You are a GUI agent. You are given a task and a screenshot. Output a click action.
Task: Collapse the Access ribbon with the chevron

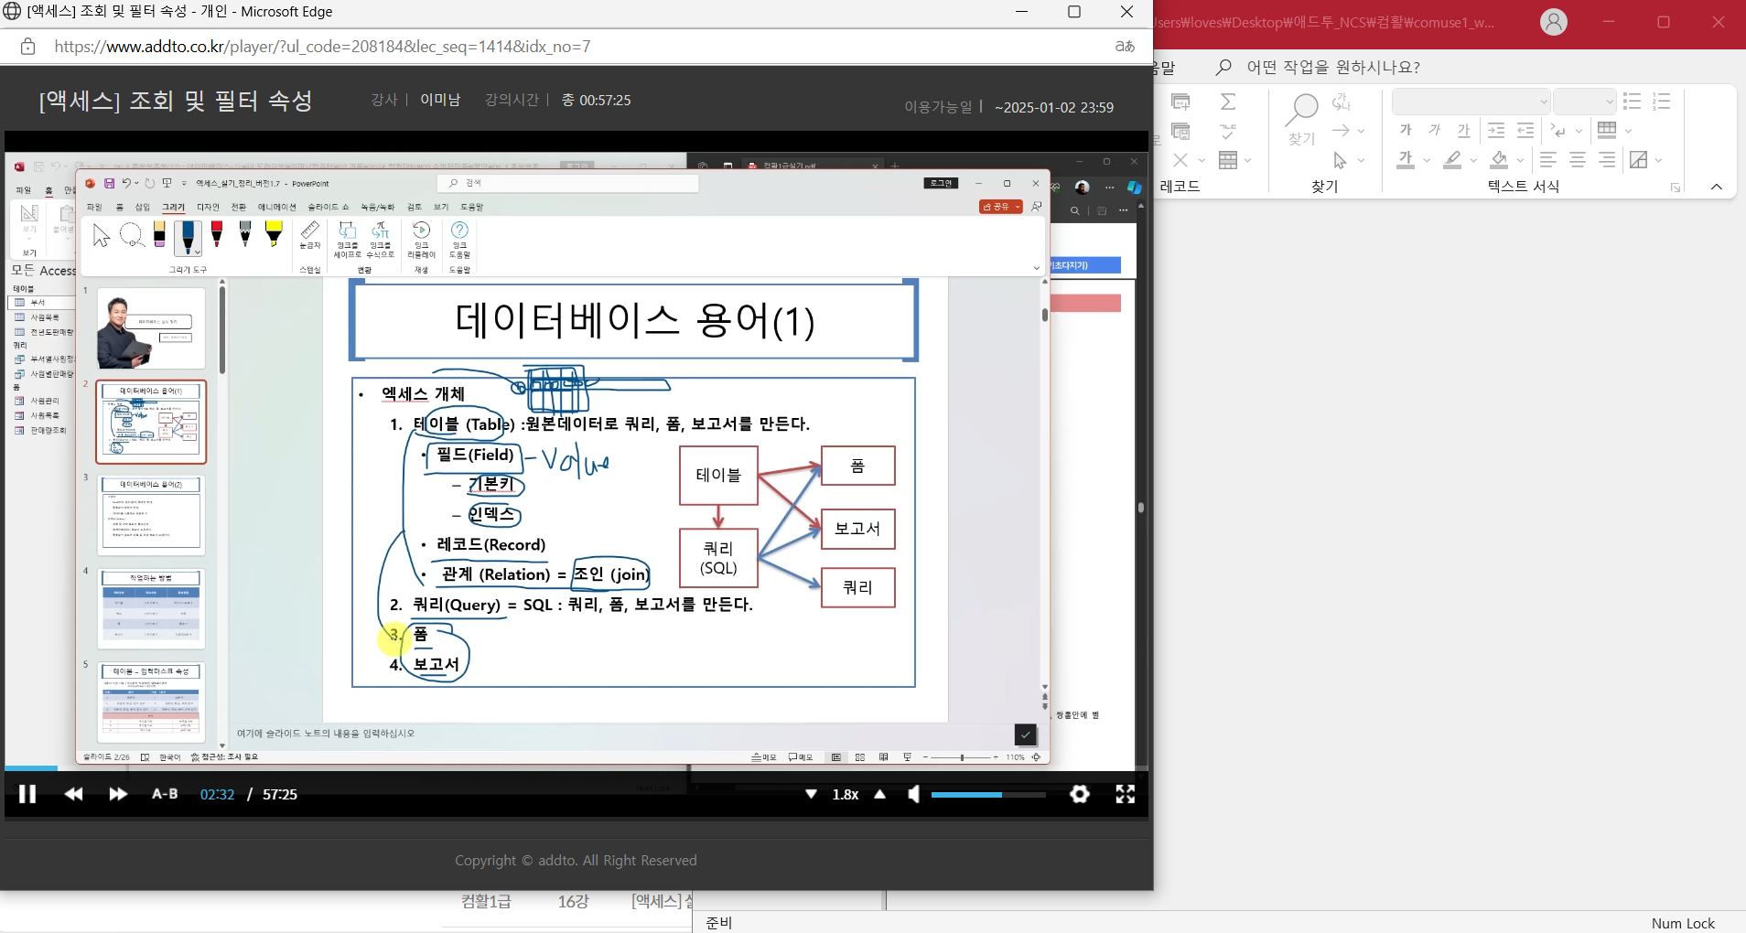point(1717,187)
